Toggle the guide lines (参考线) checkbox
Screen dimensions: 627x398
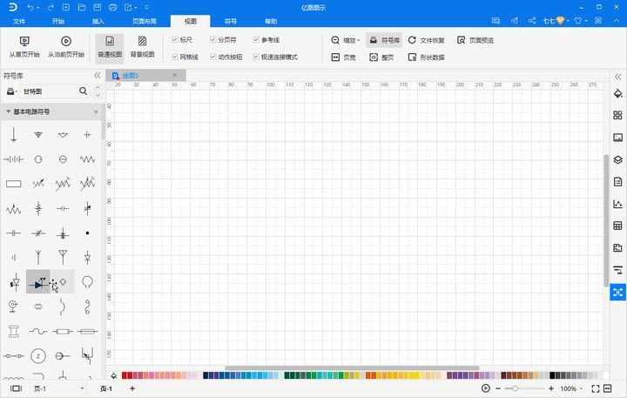point(256,39)
